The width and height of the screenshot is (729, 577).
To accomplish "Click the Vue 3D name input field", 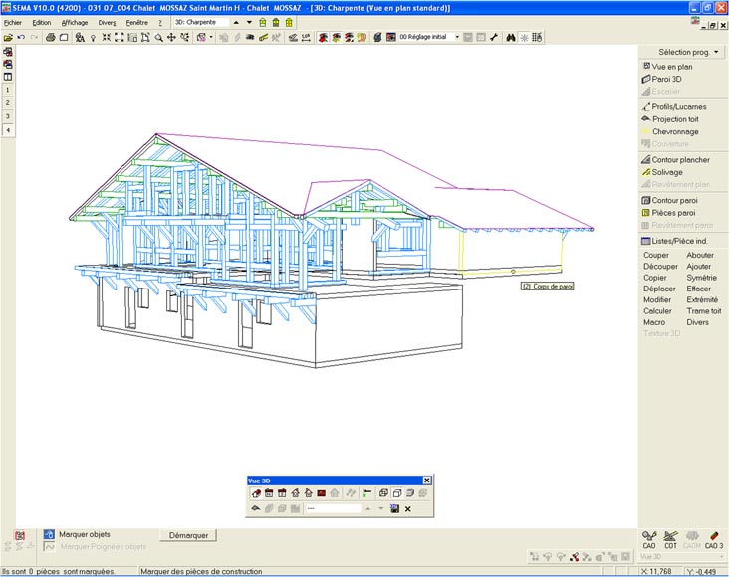I will pyautogui.click(x=333, y=509).
